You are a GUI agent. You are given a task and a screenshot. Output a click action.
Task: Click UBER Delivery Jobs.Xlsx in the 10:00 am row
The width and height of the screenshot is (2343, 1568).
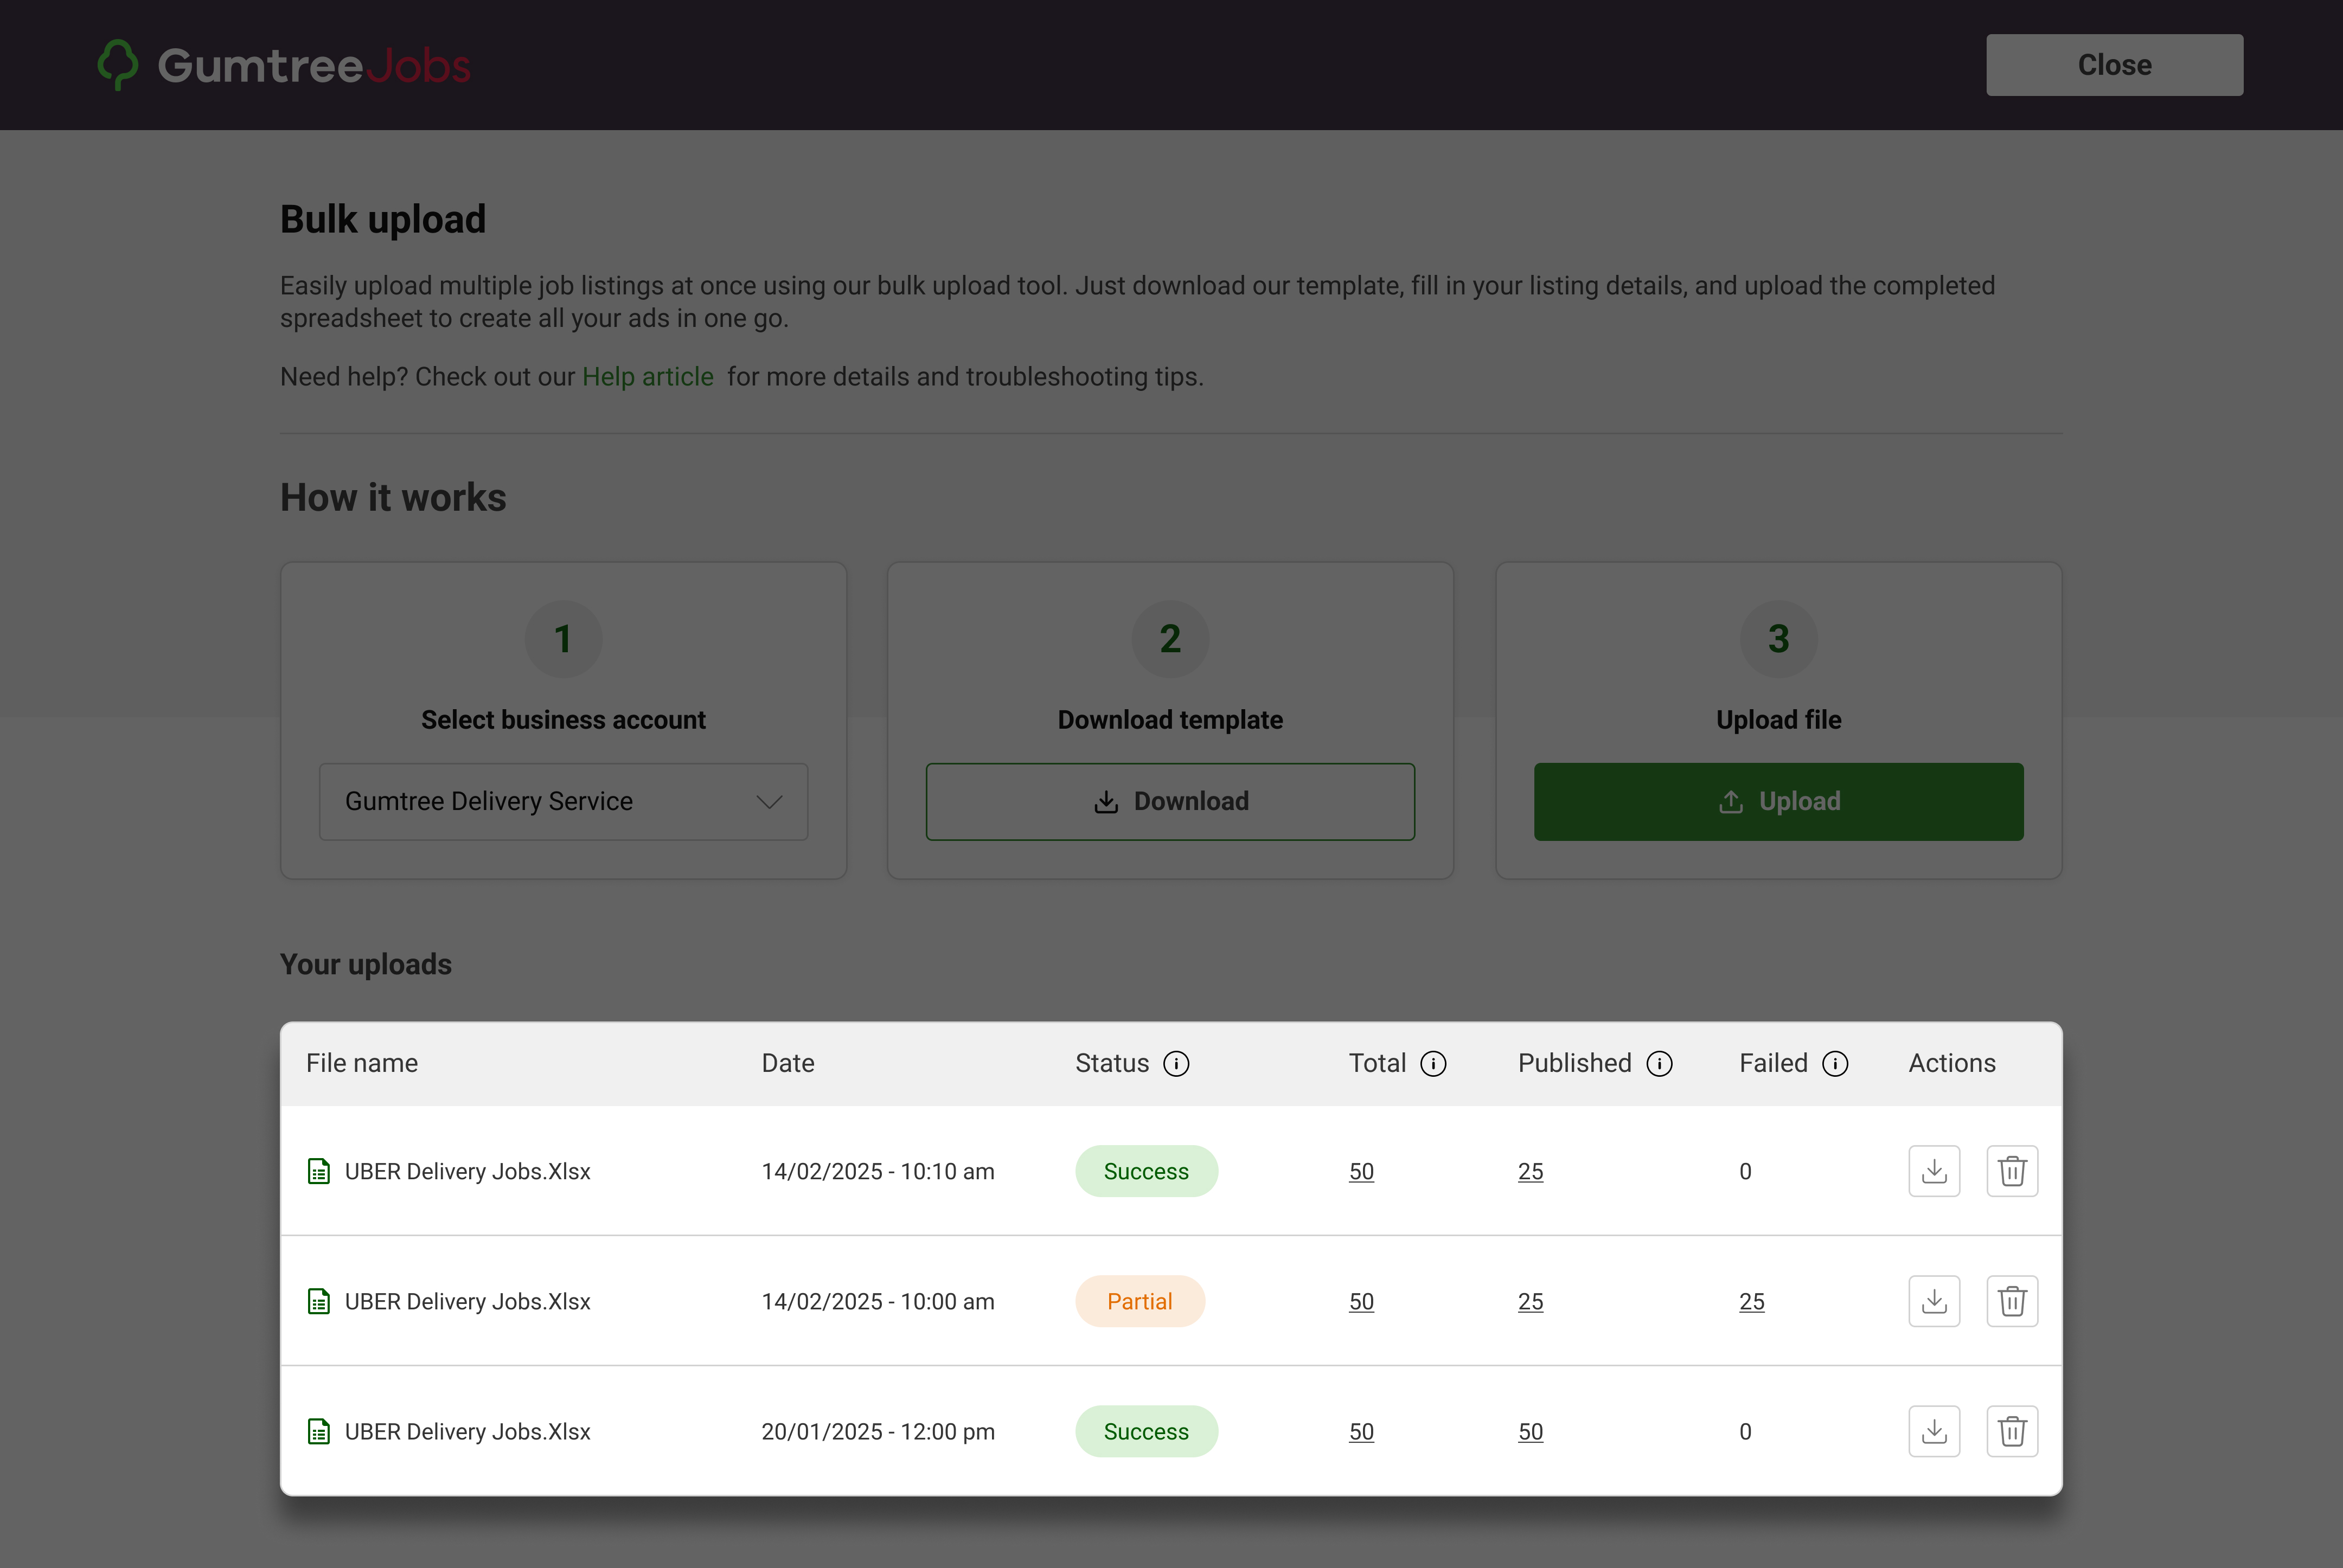point(467,1301)
